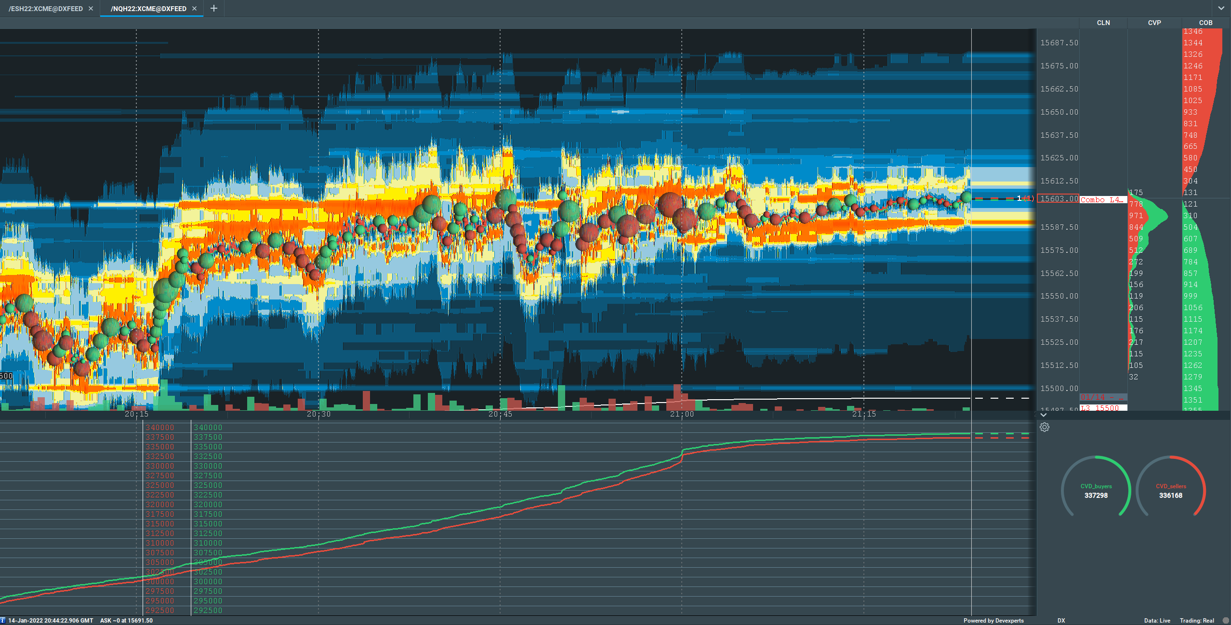
Task: Click the connection status circle indicator
Action: 1226,620
